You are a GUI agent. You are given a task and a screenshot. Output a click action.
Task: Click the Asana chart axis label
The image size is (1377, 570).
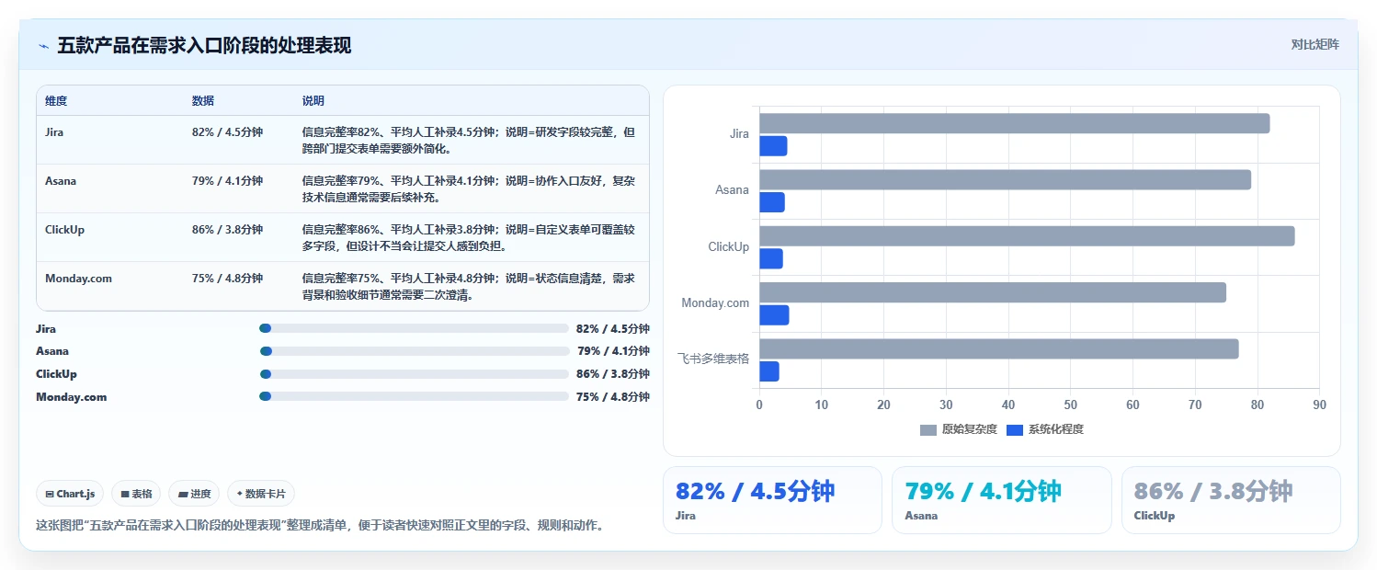click(733, 189)
